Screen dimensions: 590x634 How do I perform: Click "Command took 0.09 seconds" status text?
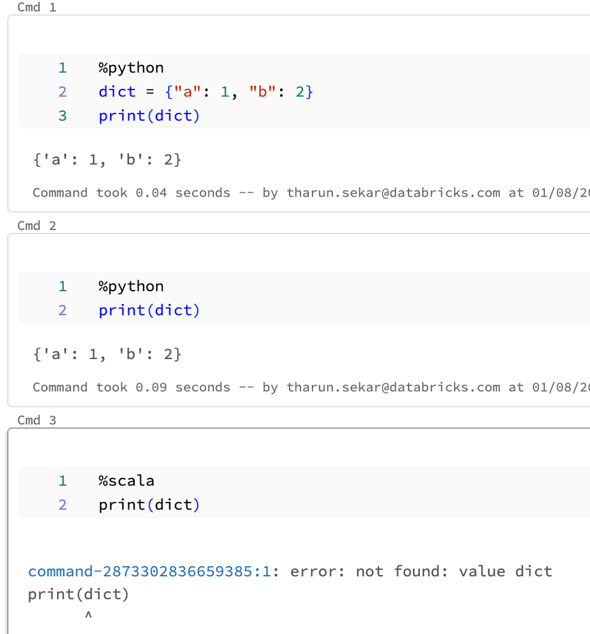(x=131, y=387)
